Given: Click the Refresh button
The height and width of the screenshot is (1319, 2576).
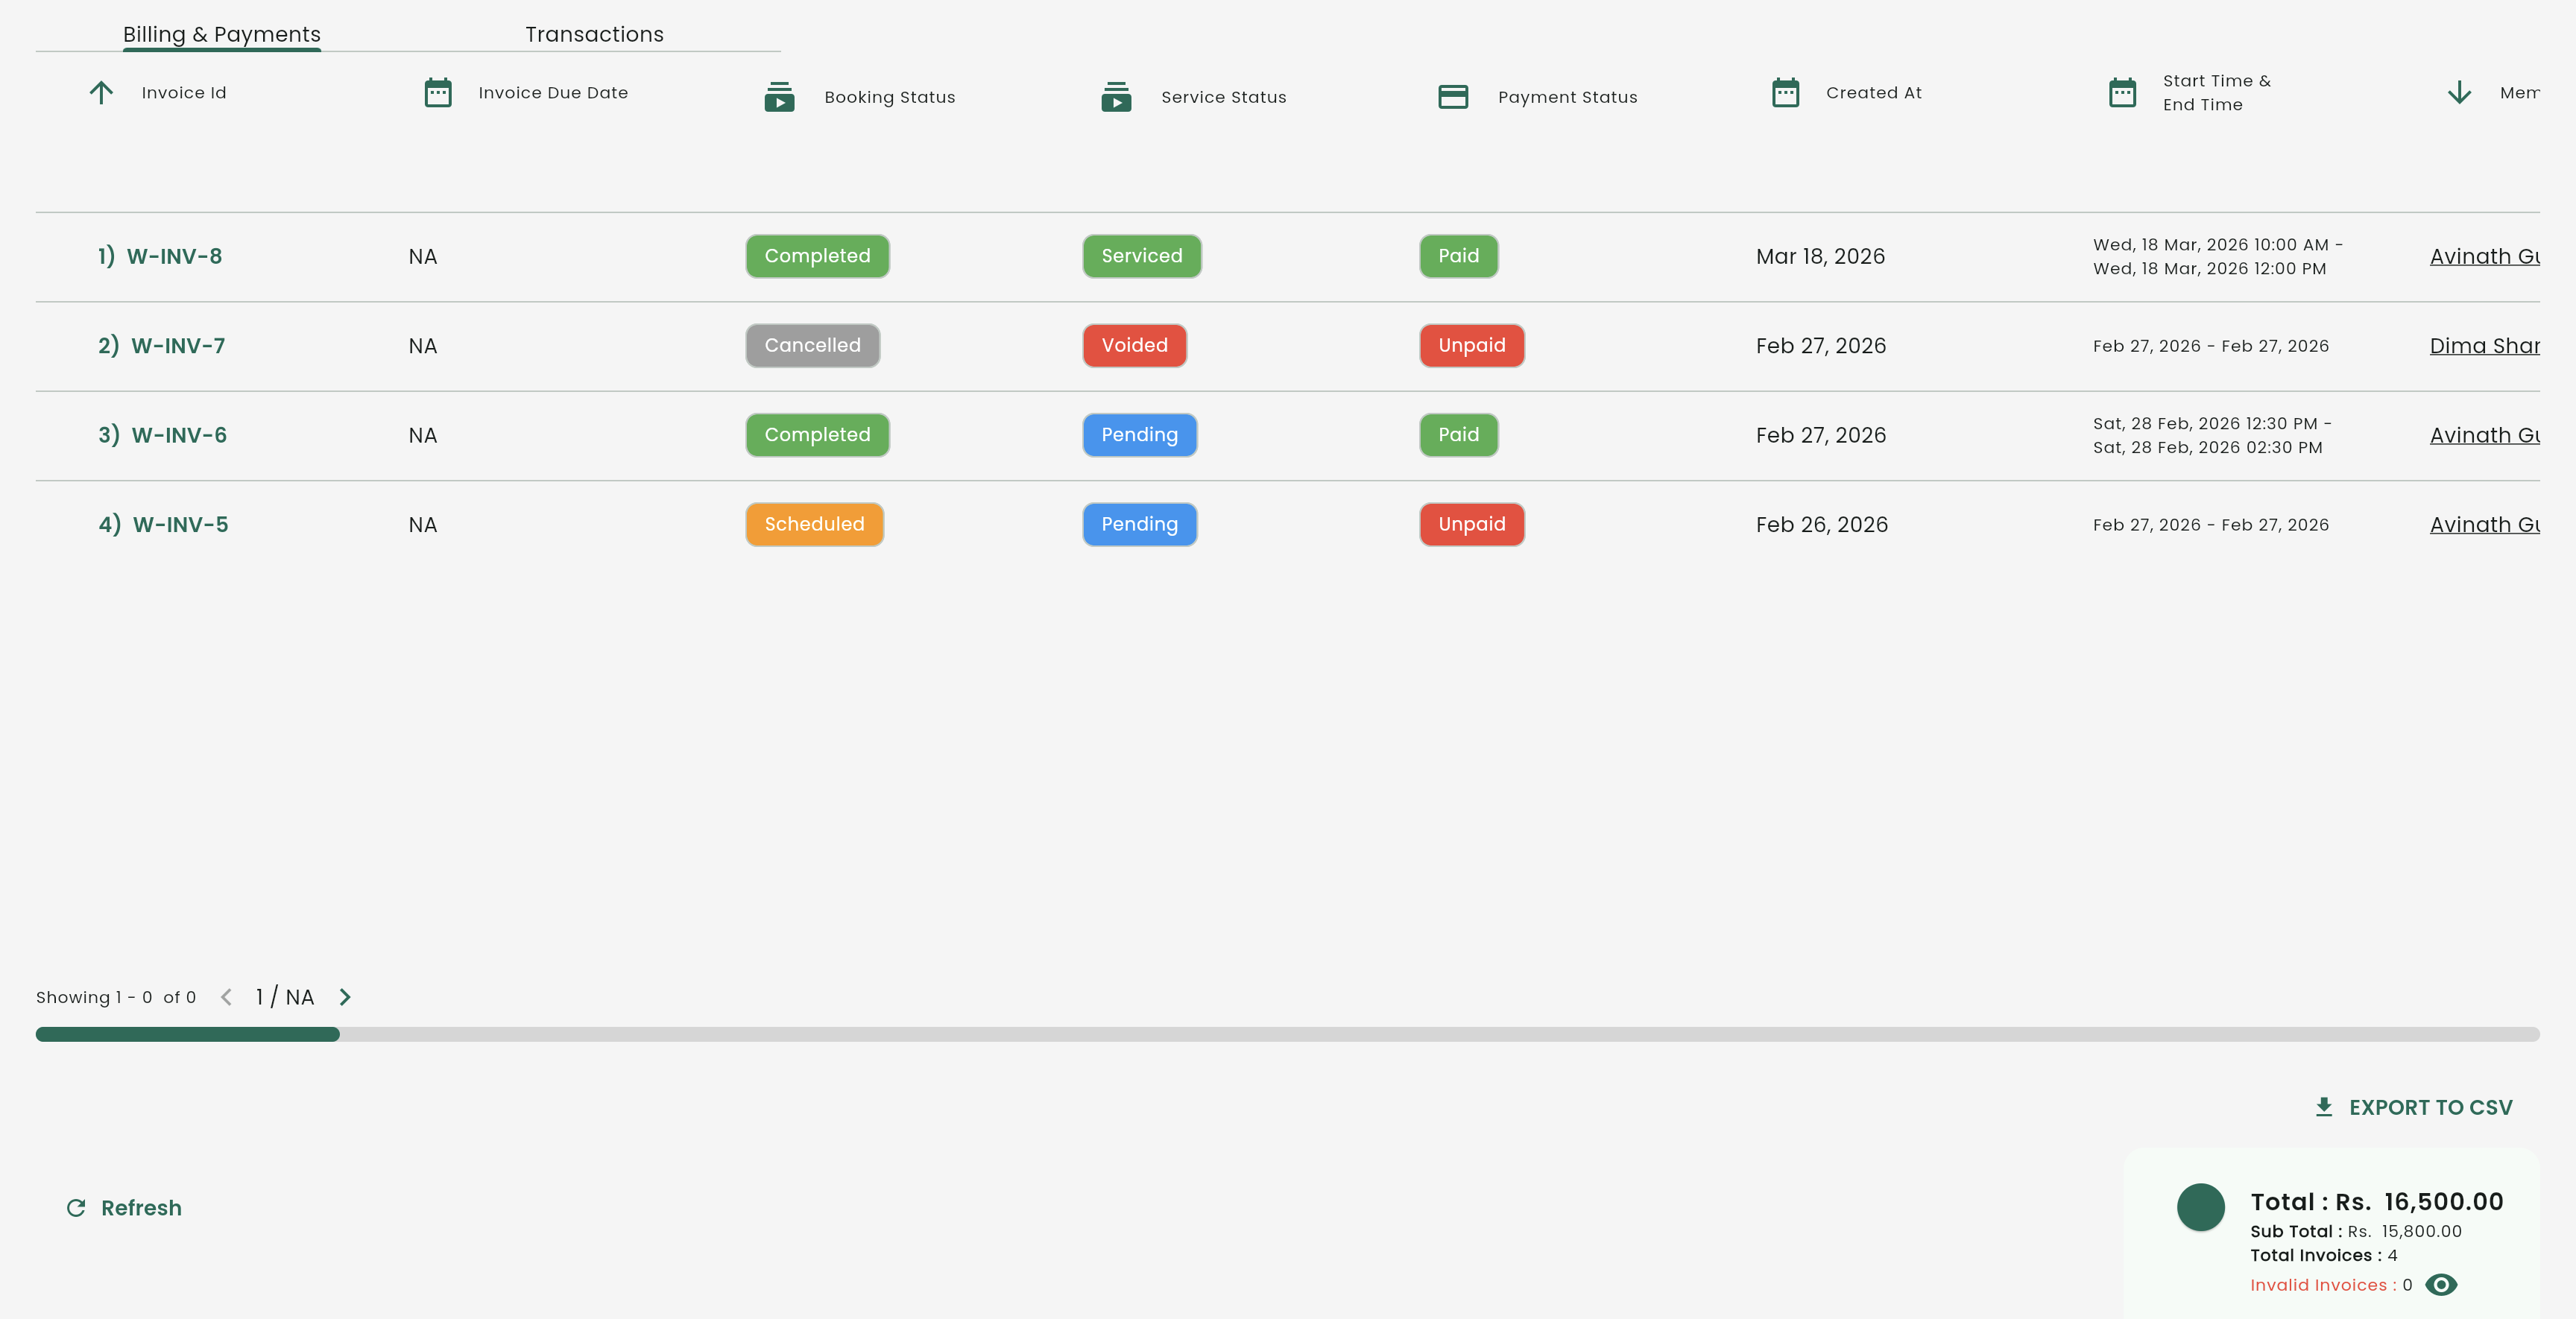Looking at the screenshot, I should 124,1208.
